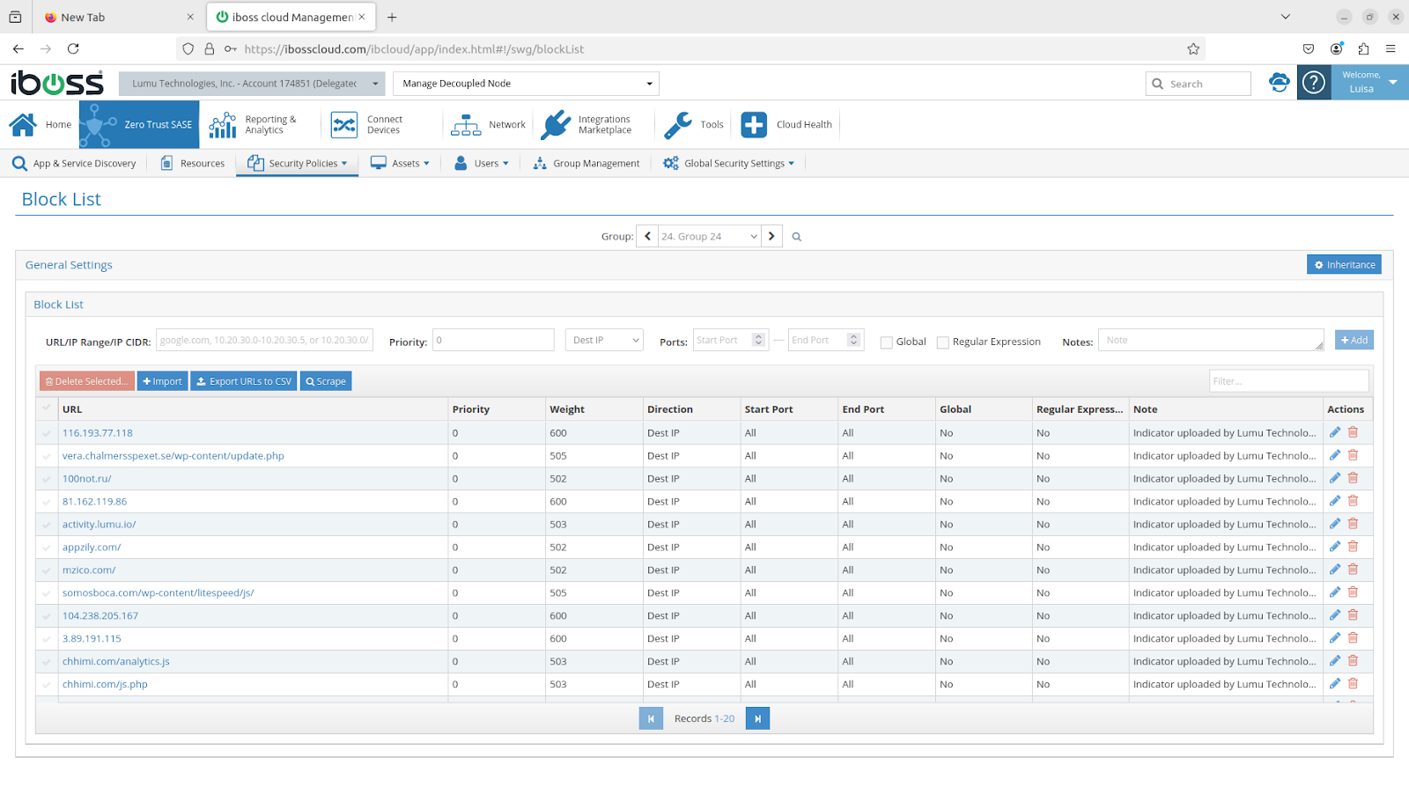Viewport: 1409px width, 802px height.
Task: Enable the Global checkbox
Action: click(x=887, y=342)
